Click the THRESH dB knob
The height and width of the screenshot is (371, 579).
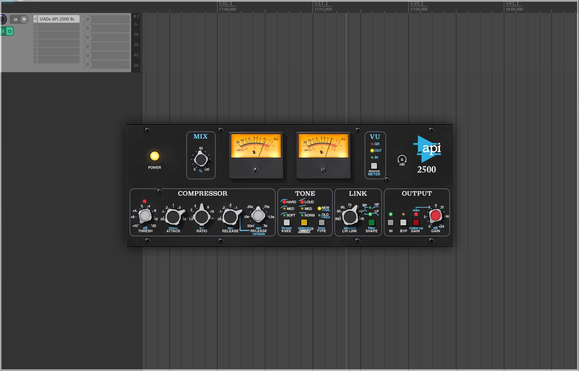[145, 216]
